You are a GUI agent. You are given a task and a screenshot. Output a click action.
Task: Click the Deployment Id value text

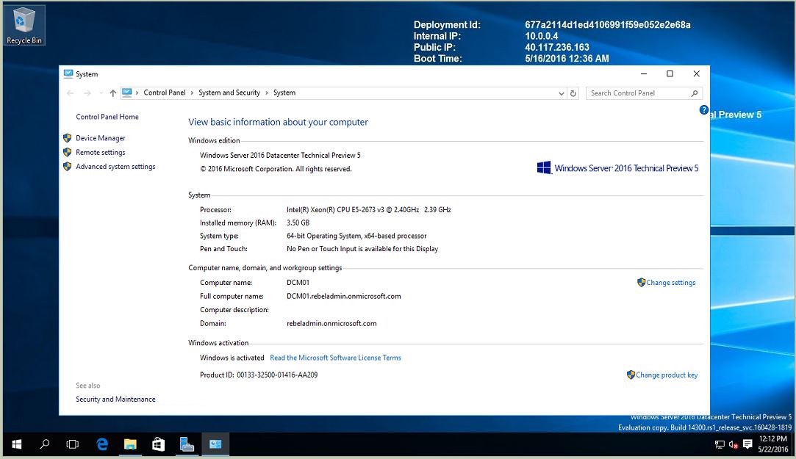(x=608, y=25)
